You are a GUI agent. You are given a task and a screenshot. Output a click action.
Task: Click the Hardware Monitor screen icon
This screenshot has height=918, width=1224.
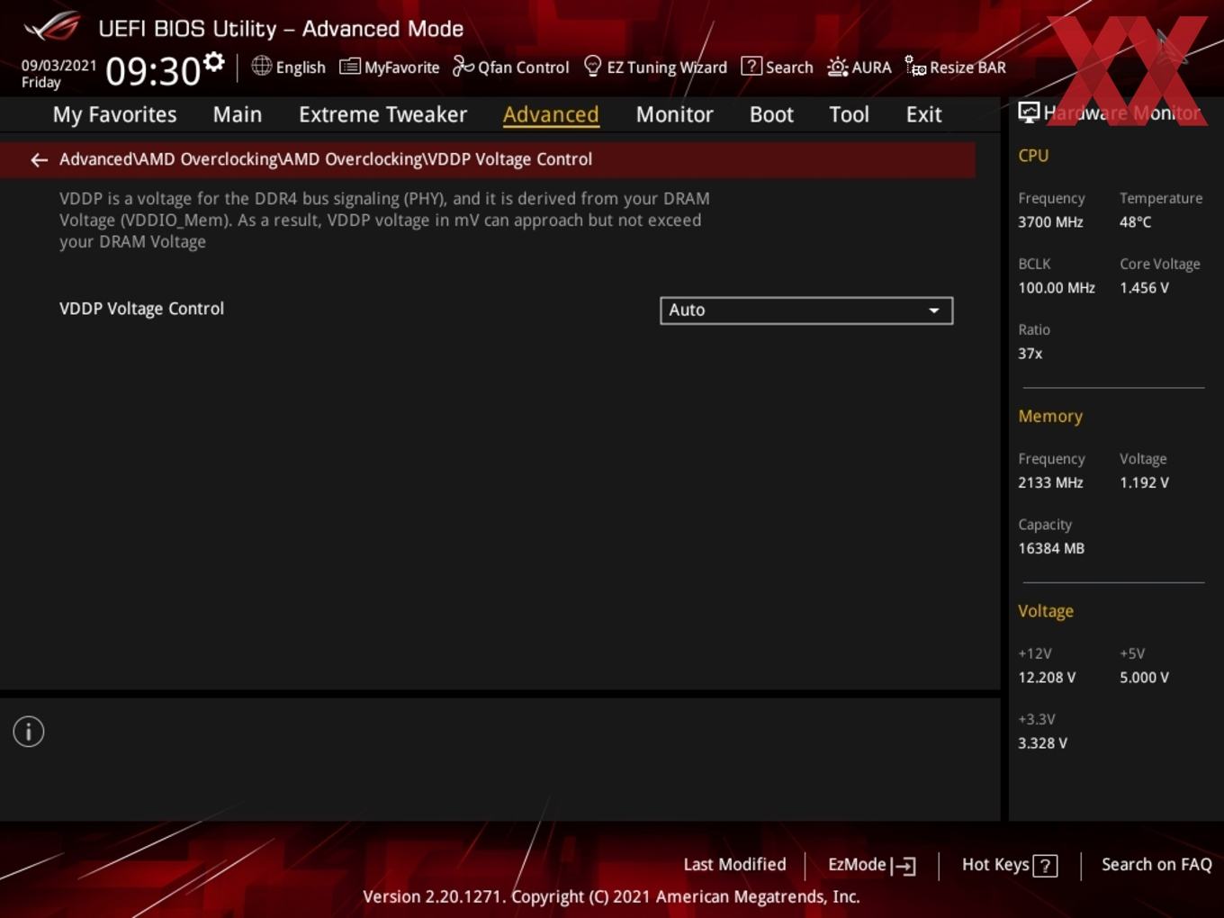pyautogui.click(x=1028, y=112)
